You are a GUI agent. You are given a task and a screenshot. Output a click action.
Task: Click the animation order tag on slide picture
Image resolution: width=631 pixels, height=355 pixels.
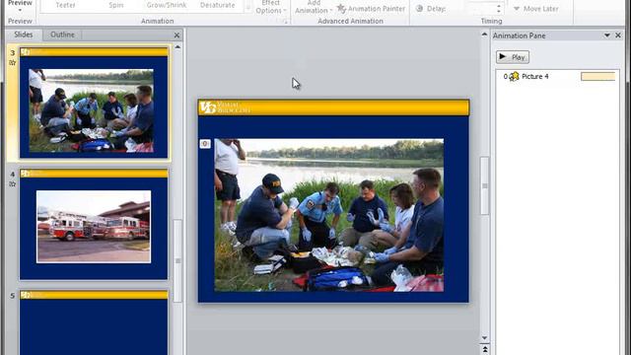pos(205,144)
